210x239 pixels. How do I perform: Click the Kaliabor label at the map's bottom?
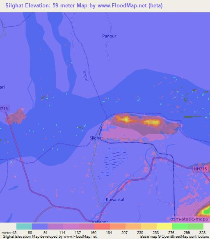pos(100,221)
